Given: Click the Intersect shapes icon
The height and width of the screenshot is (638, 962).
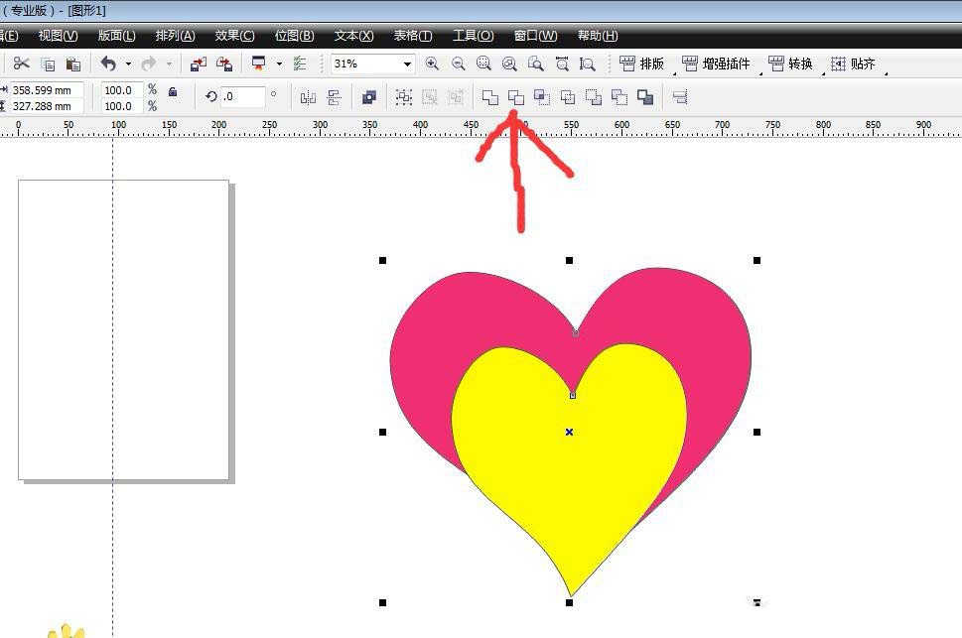Looking at the screenshot, I should pyautogui.click(x=542, y=97).
